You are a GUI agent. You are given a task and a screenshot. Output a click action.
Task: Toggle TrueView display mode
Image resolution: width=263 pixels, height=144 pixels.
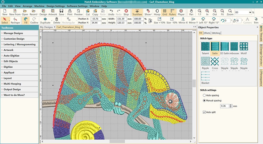pos(137,12)
